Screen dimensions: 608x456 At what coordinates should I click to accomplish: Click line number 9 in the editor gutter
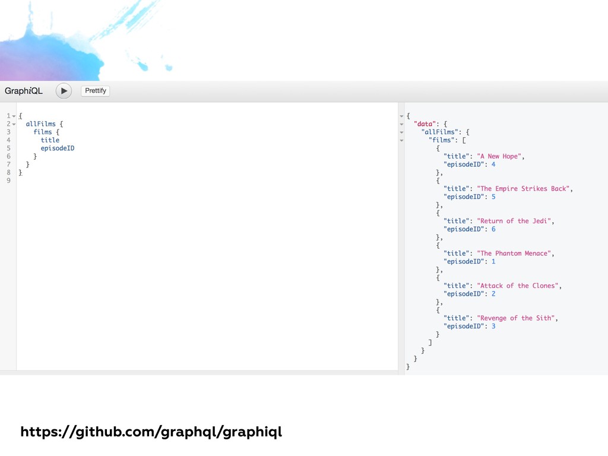8,180
